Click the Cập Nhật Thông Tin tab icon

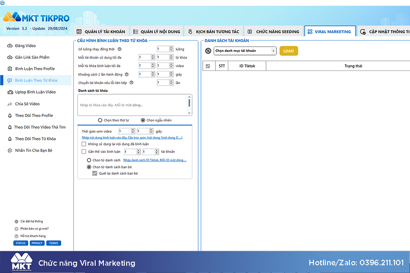click(x=363, y=31)
